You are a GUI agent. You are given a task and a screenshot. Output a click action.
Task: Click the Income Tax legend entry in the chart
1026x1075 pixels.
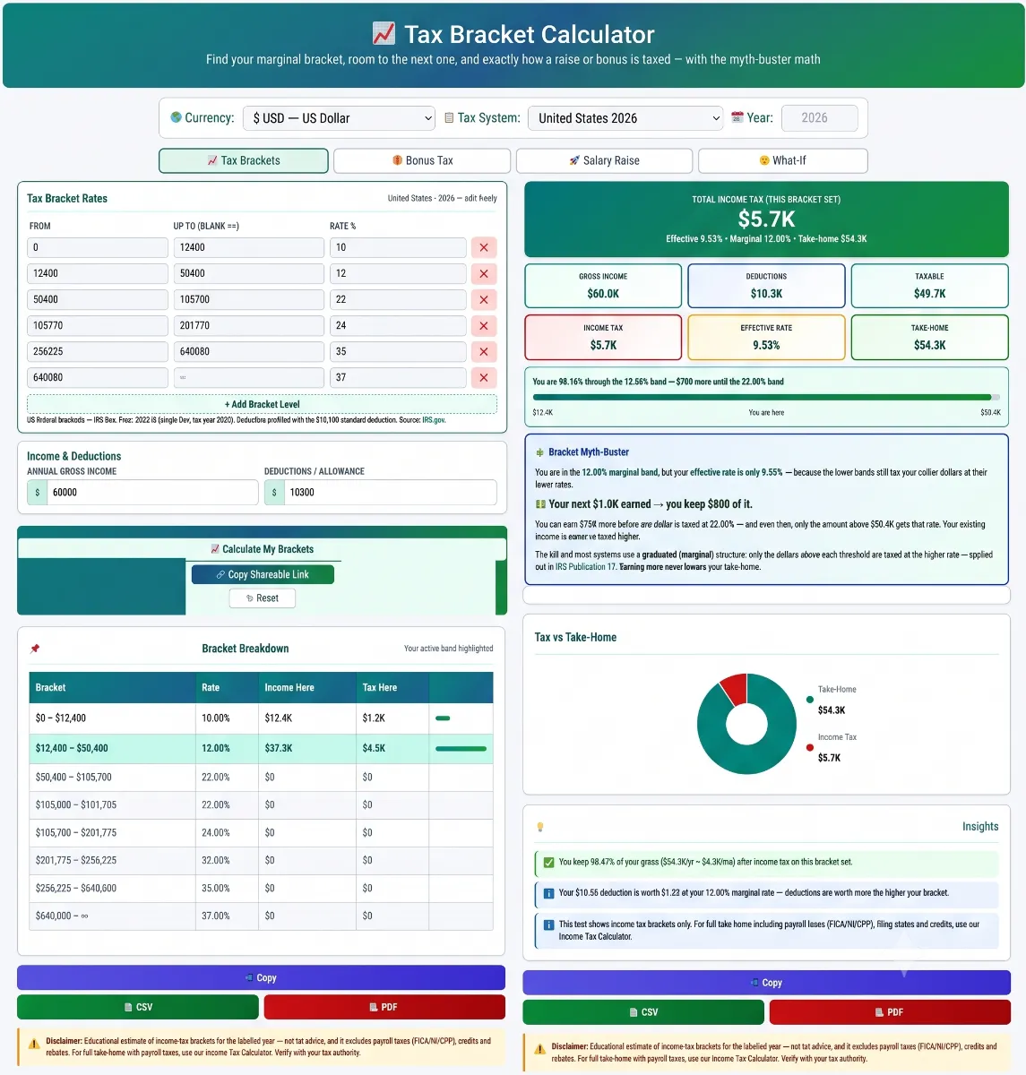pyautogui.click(x=831, y=747)
